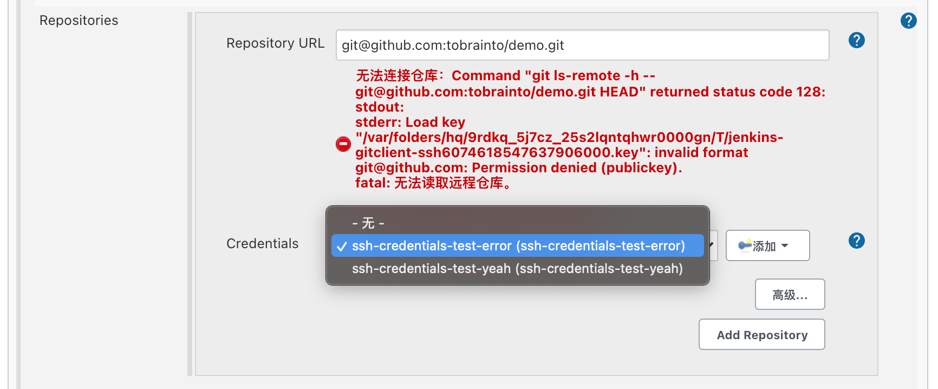Show help for the Repository URL field
This screenshot has height=389, width=938.
coord(856,40)
